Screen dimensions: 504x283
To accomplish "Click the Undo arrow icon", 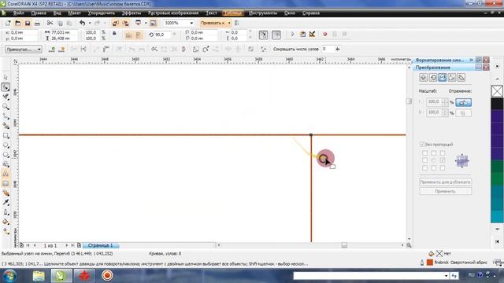I will (82, 23).
